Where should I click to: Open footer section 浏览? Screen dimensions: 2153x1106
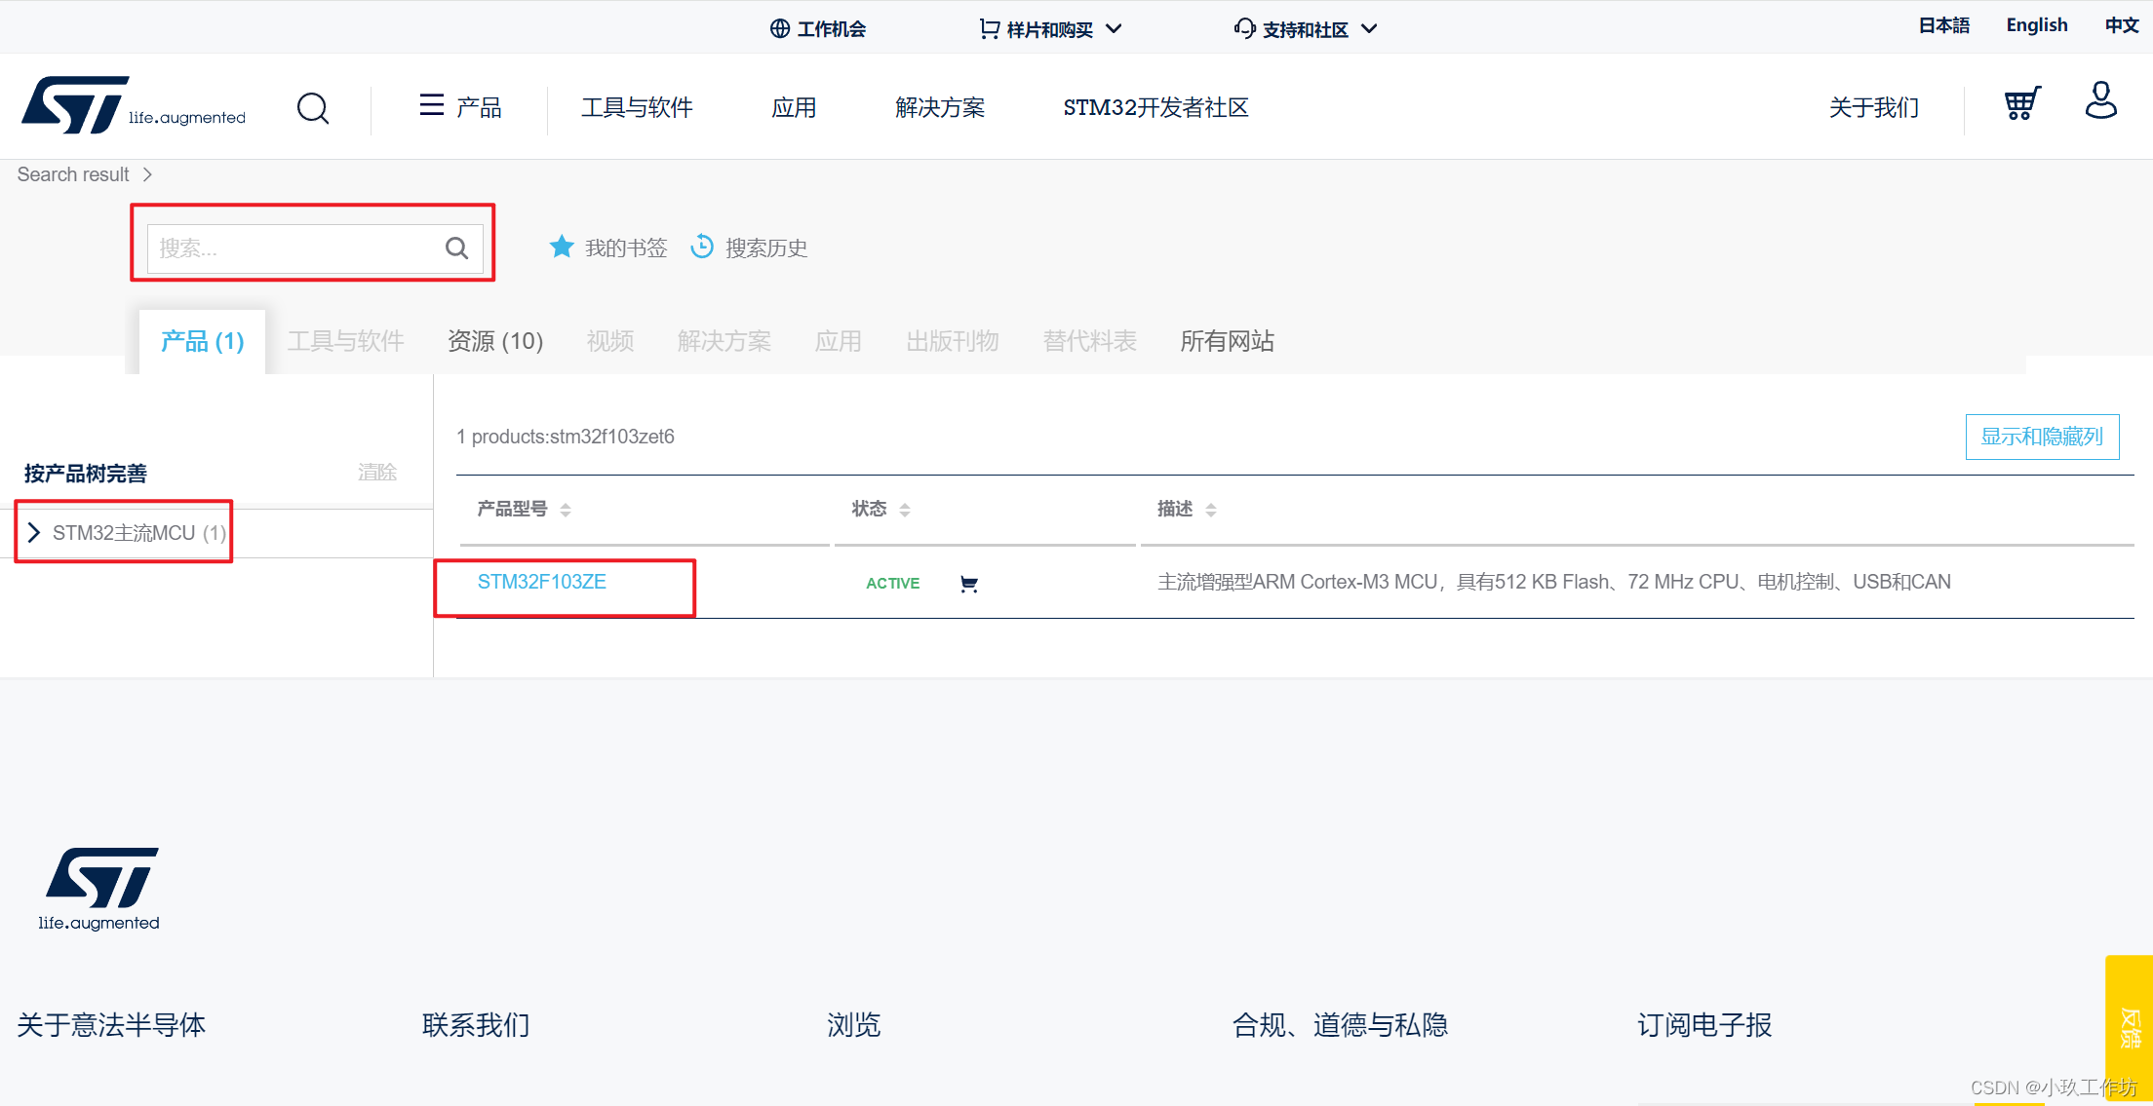coord(854,1025)
